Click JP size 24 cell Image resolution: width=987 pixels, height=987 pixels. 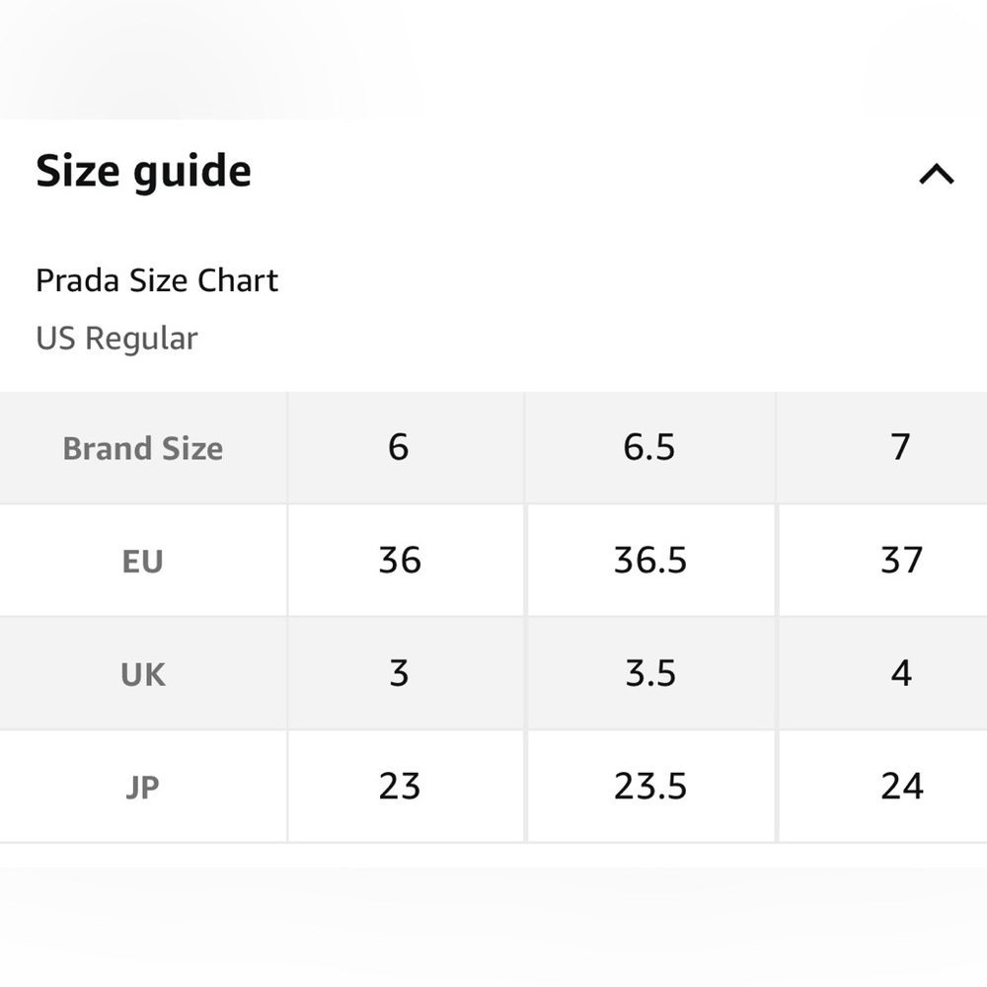(x=902, y=787)
